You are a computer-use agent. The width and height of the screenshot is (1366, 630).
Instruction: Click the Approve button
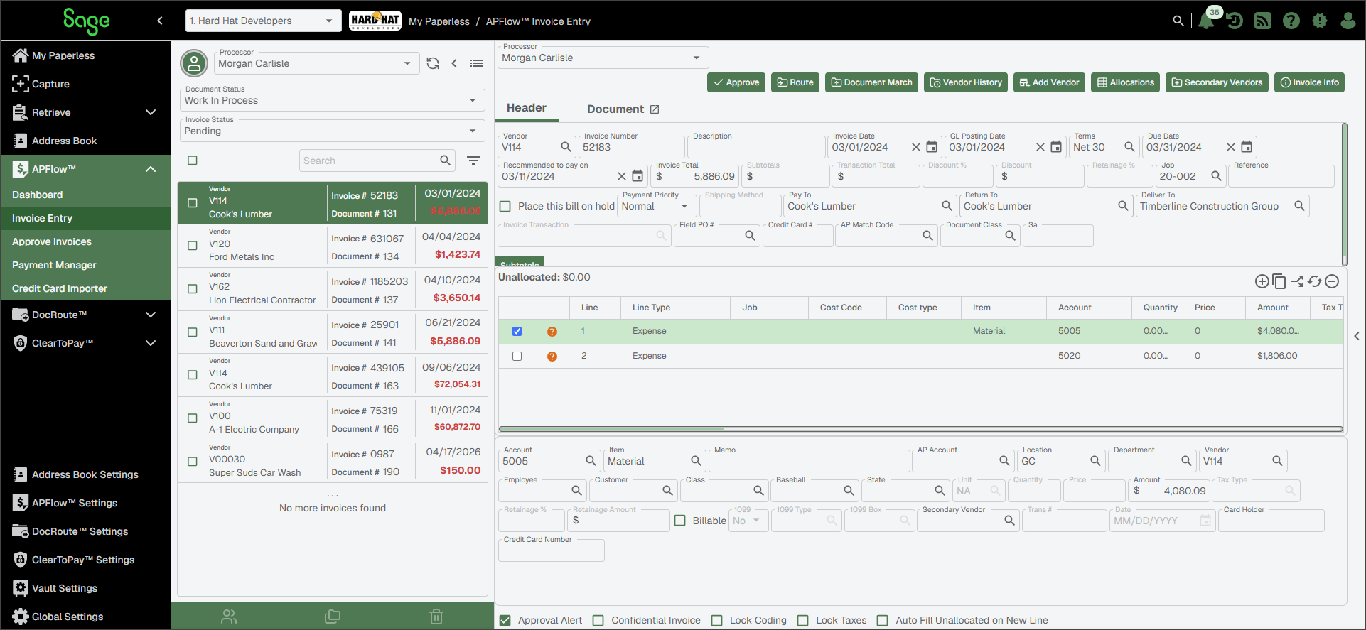(736, 82)
